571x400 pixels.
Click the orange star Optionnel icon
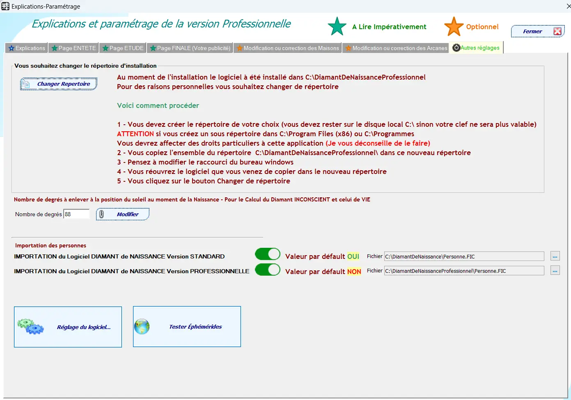pos(454,27)
